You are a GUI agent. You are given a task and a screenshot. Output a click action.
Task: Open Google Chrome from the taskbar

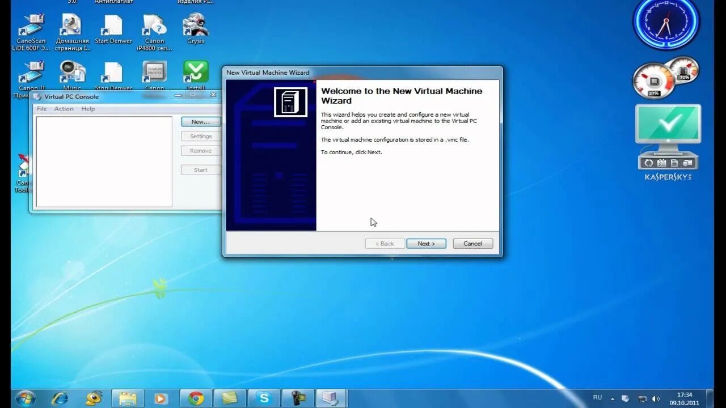[196, 398]
